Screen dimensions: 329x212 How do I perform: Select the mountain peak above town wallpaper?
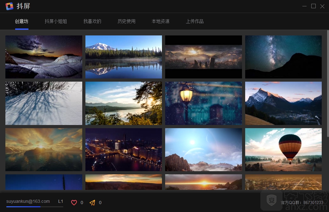[x=283, y=103]
